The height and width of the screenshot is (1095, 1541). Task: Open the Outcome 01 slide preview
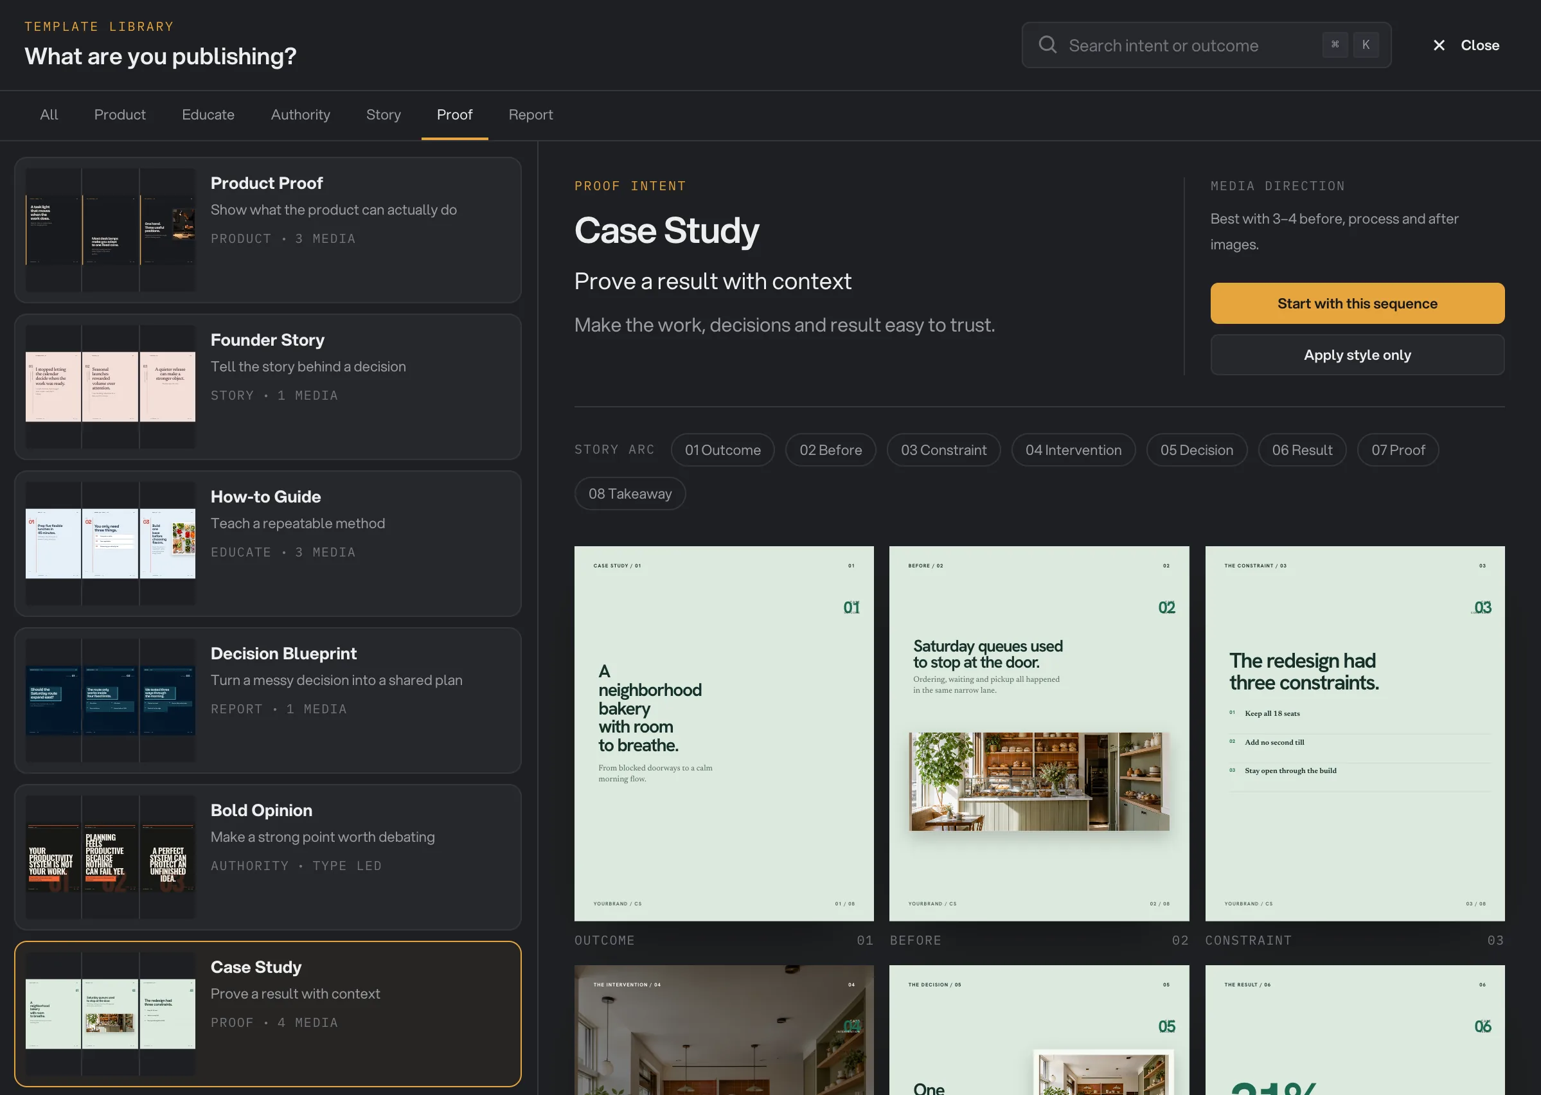(x=724, y=734)
